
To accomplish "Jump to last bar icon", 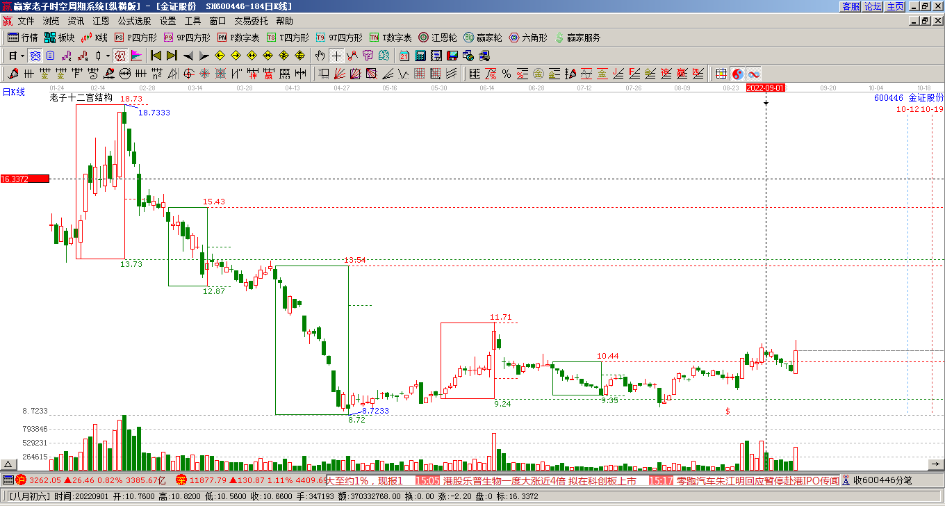I will tap(172, 56).
